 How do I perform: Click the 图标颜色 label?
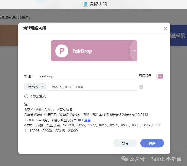pos(145,76)
